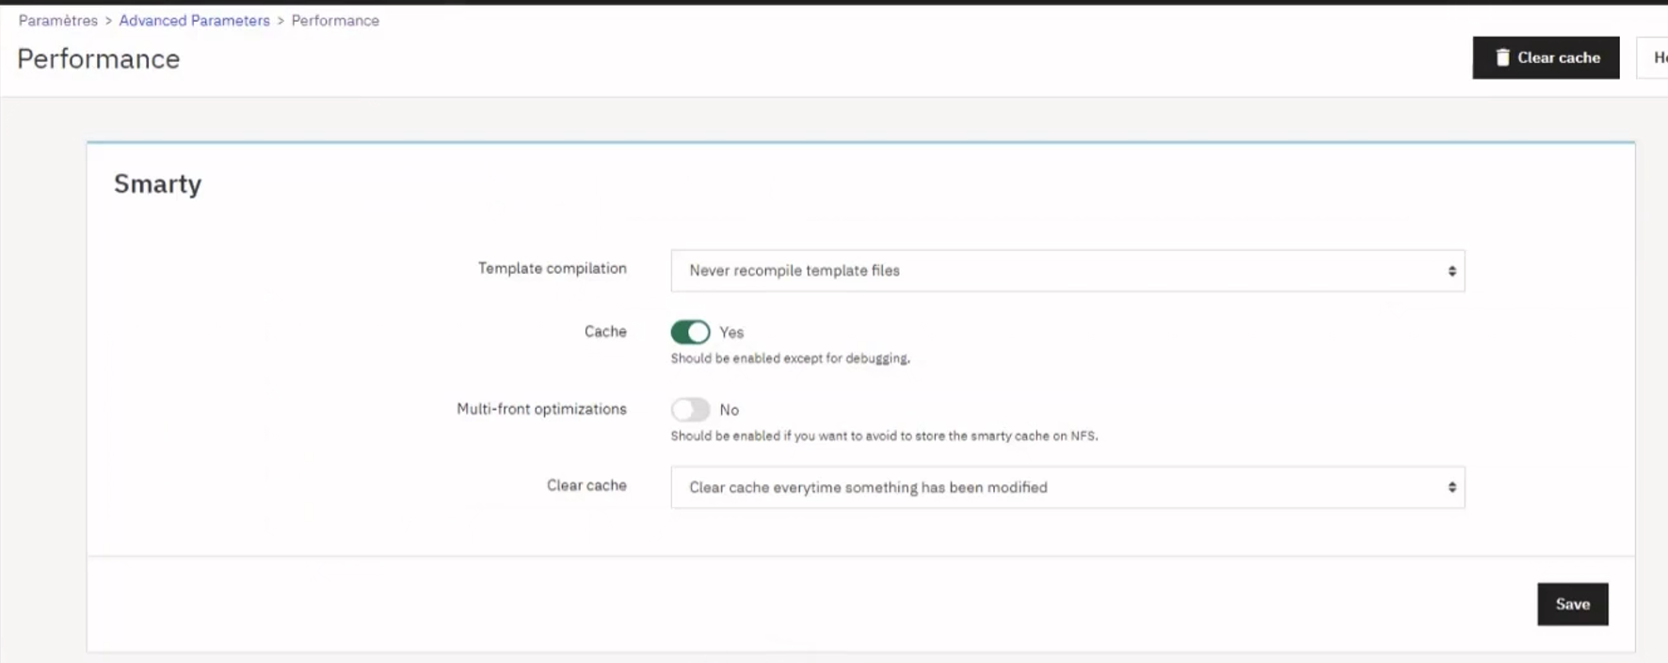The image size is (1668, 663).
Task: Save the Smarty settings
Action: [1572, 604]
